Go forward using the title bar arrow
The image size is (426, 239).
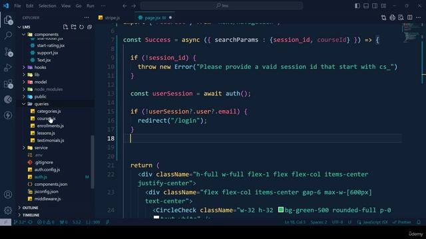(133, 6)
